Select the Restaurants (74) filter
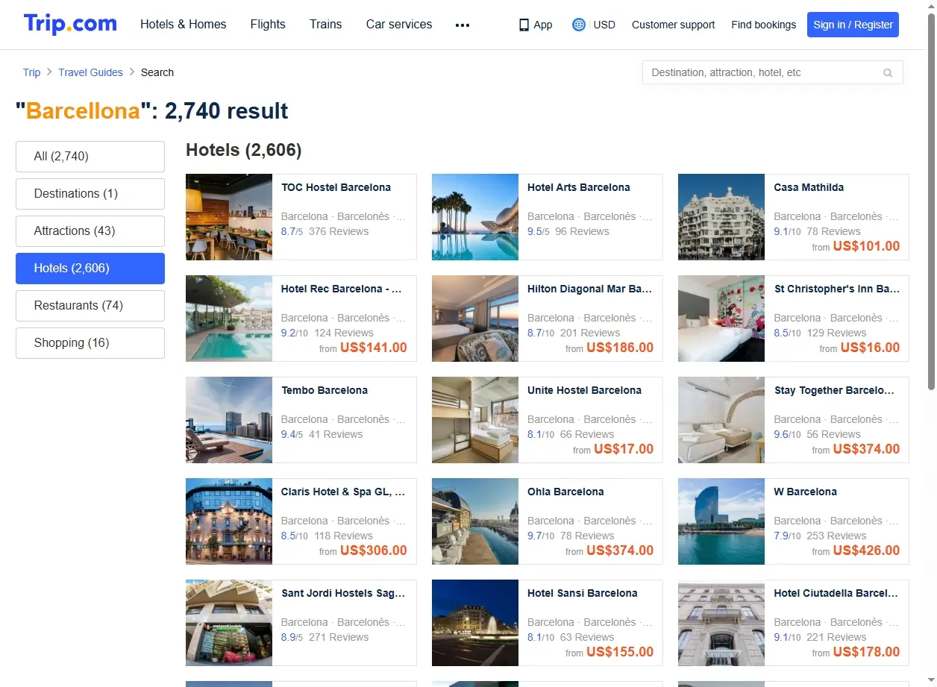 coord(90,306)
